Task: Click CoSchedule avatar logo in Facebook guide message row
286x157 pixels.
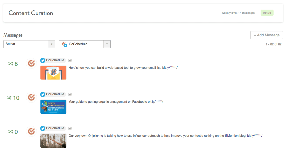Action: [x=31, y=97]
